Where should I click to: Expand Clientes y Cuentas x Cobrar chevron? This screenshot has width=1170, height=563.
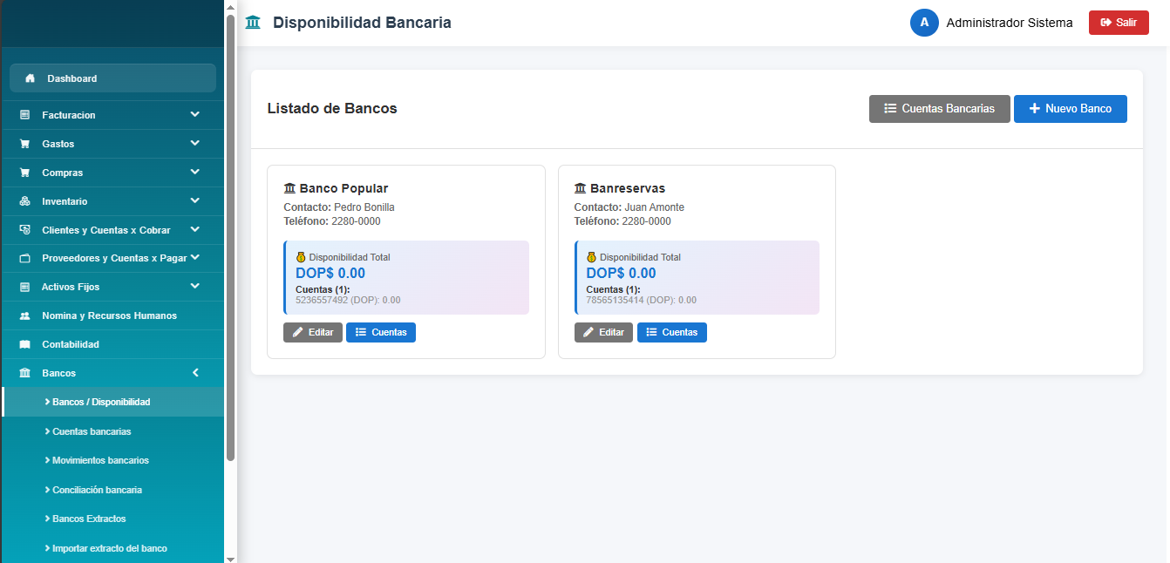pos(195,229)
